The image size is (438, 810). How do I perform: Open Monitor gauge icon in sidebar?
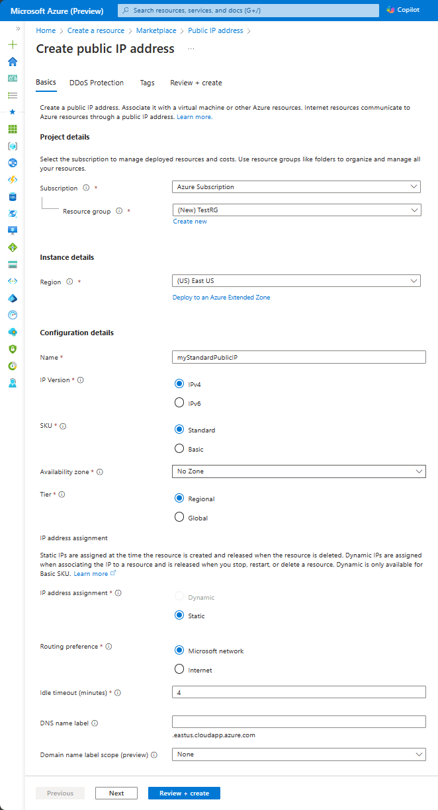tap(13, 315)
